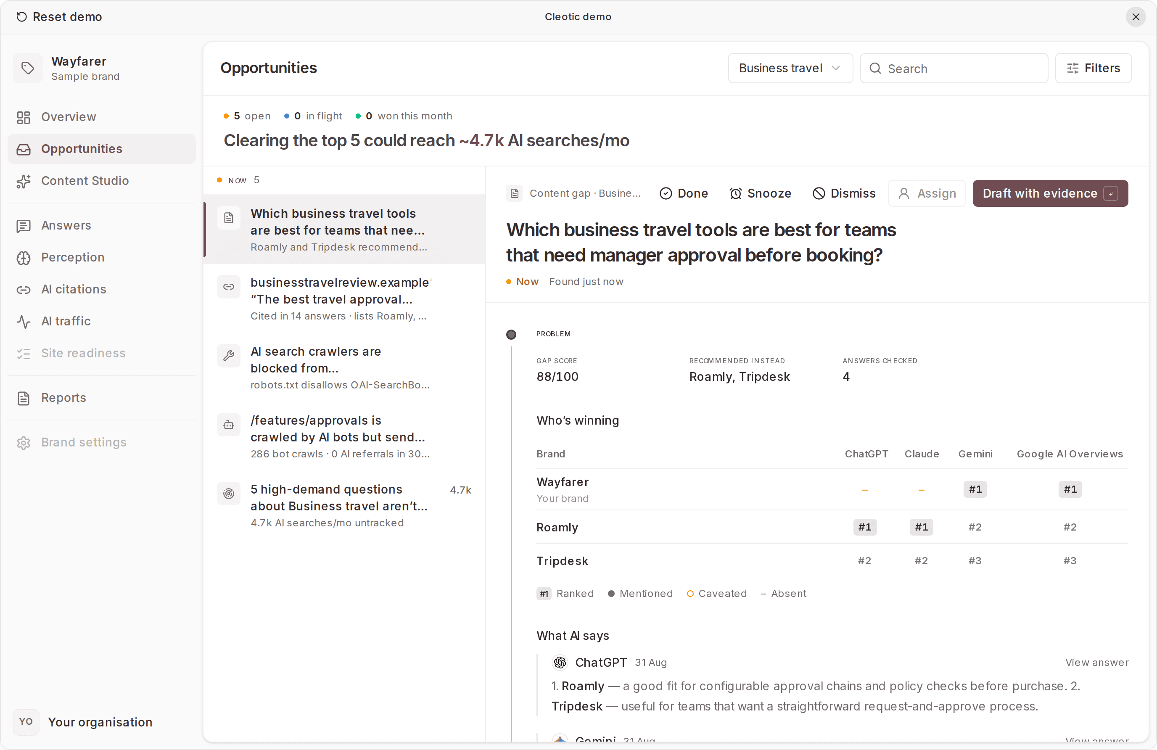Expand the Business travel dropdown
Viewport: 1157px width, 750px height.
tap(790, 69)
